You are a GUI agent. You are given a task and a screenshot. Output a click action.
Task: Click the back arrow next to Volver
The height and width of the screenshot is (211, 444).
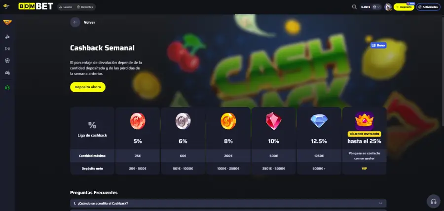coord(75,22)
